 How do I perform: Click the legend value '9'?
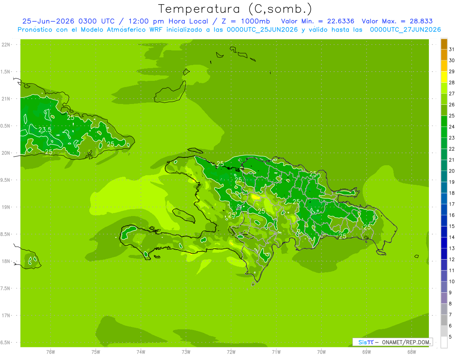click(x=450, y=293)
